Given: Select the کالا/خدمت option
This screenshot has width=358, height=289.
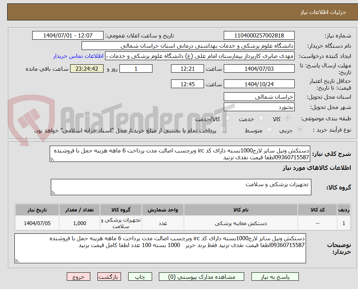Looking at the screenshot, I should point(228,118).
